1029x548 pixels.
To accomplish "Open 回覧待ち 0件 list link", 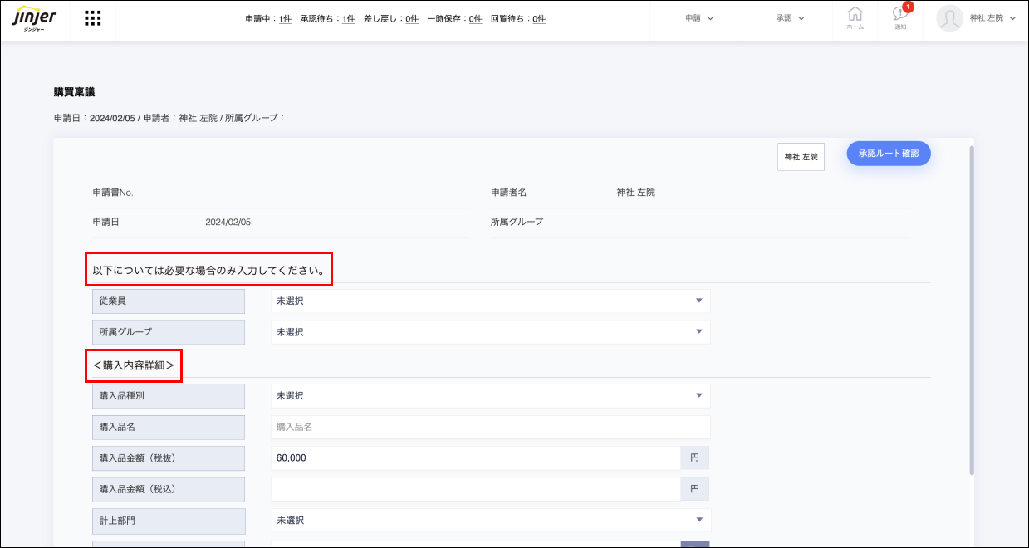I will point(539,19).
